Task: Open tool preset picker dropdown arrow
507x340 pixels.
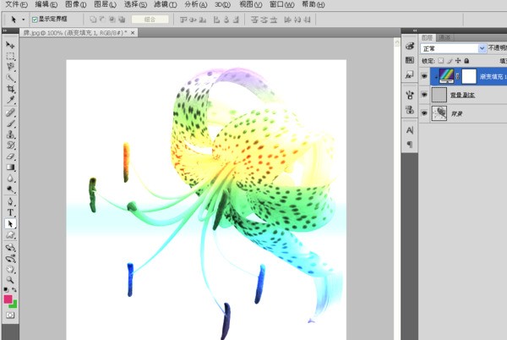Action: tap(23, 18)
